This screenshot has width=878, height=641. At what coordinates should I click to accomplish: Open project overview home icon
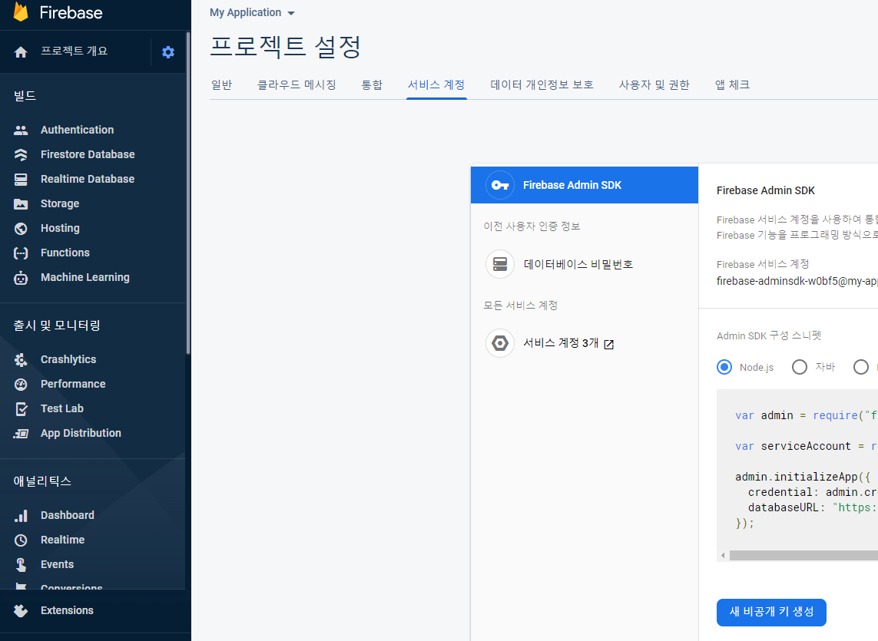(x=21, y=52)
